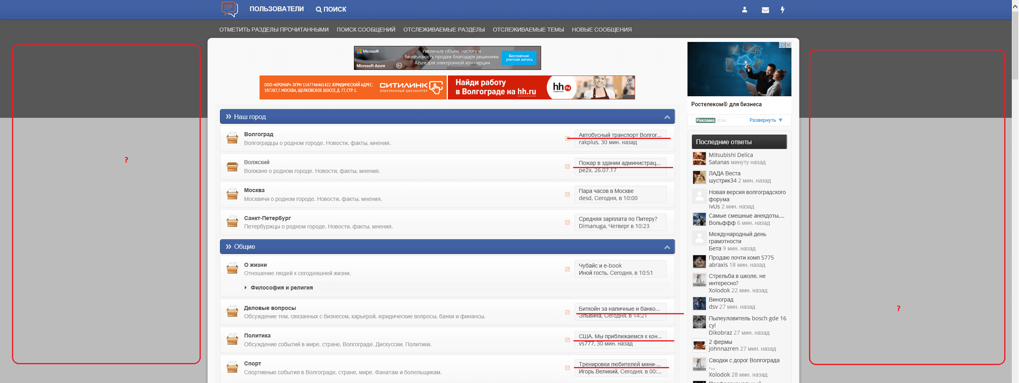
Task: Open the Санкт-Петербург forum link
Action: click(x=267, y=218)
